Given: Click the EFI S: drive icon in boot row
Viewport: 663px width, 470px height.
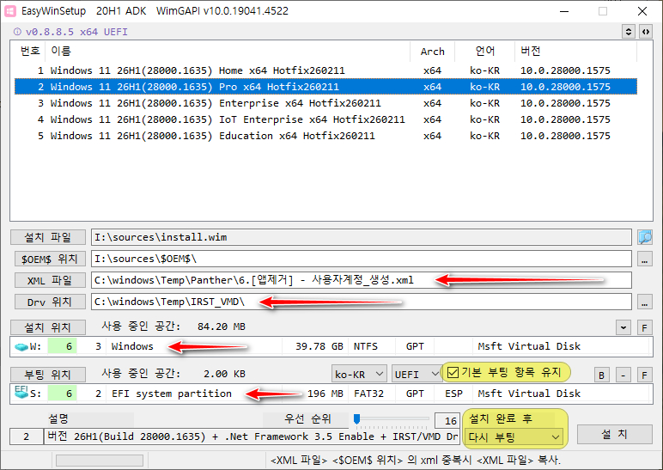Looking at the screenshot, I should coord(21,393).
